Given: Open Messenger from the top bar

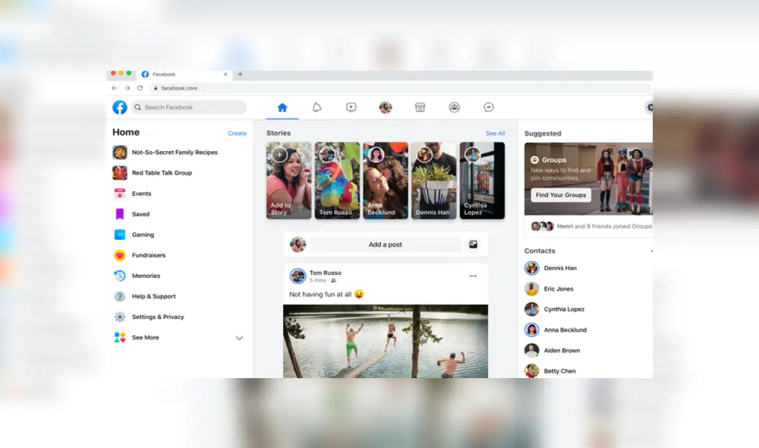Looking at the screenshot, I should click(x=488, y=107).
